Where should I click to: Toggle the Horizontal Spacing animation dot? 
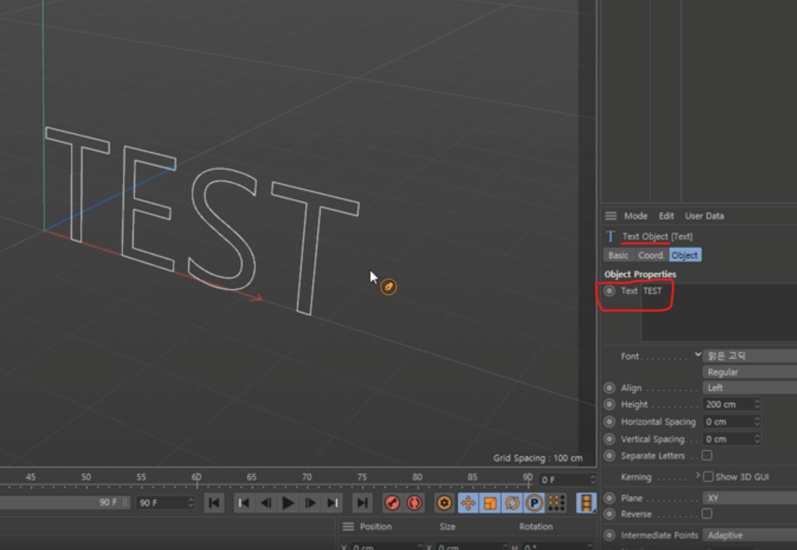(x=609, y=422)
